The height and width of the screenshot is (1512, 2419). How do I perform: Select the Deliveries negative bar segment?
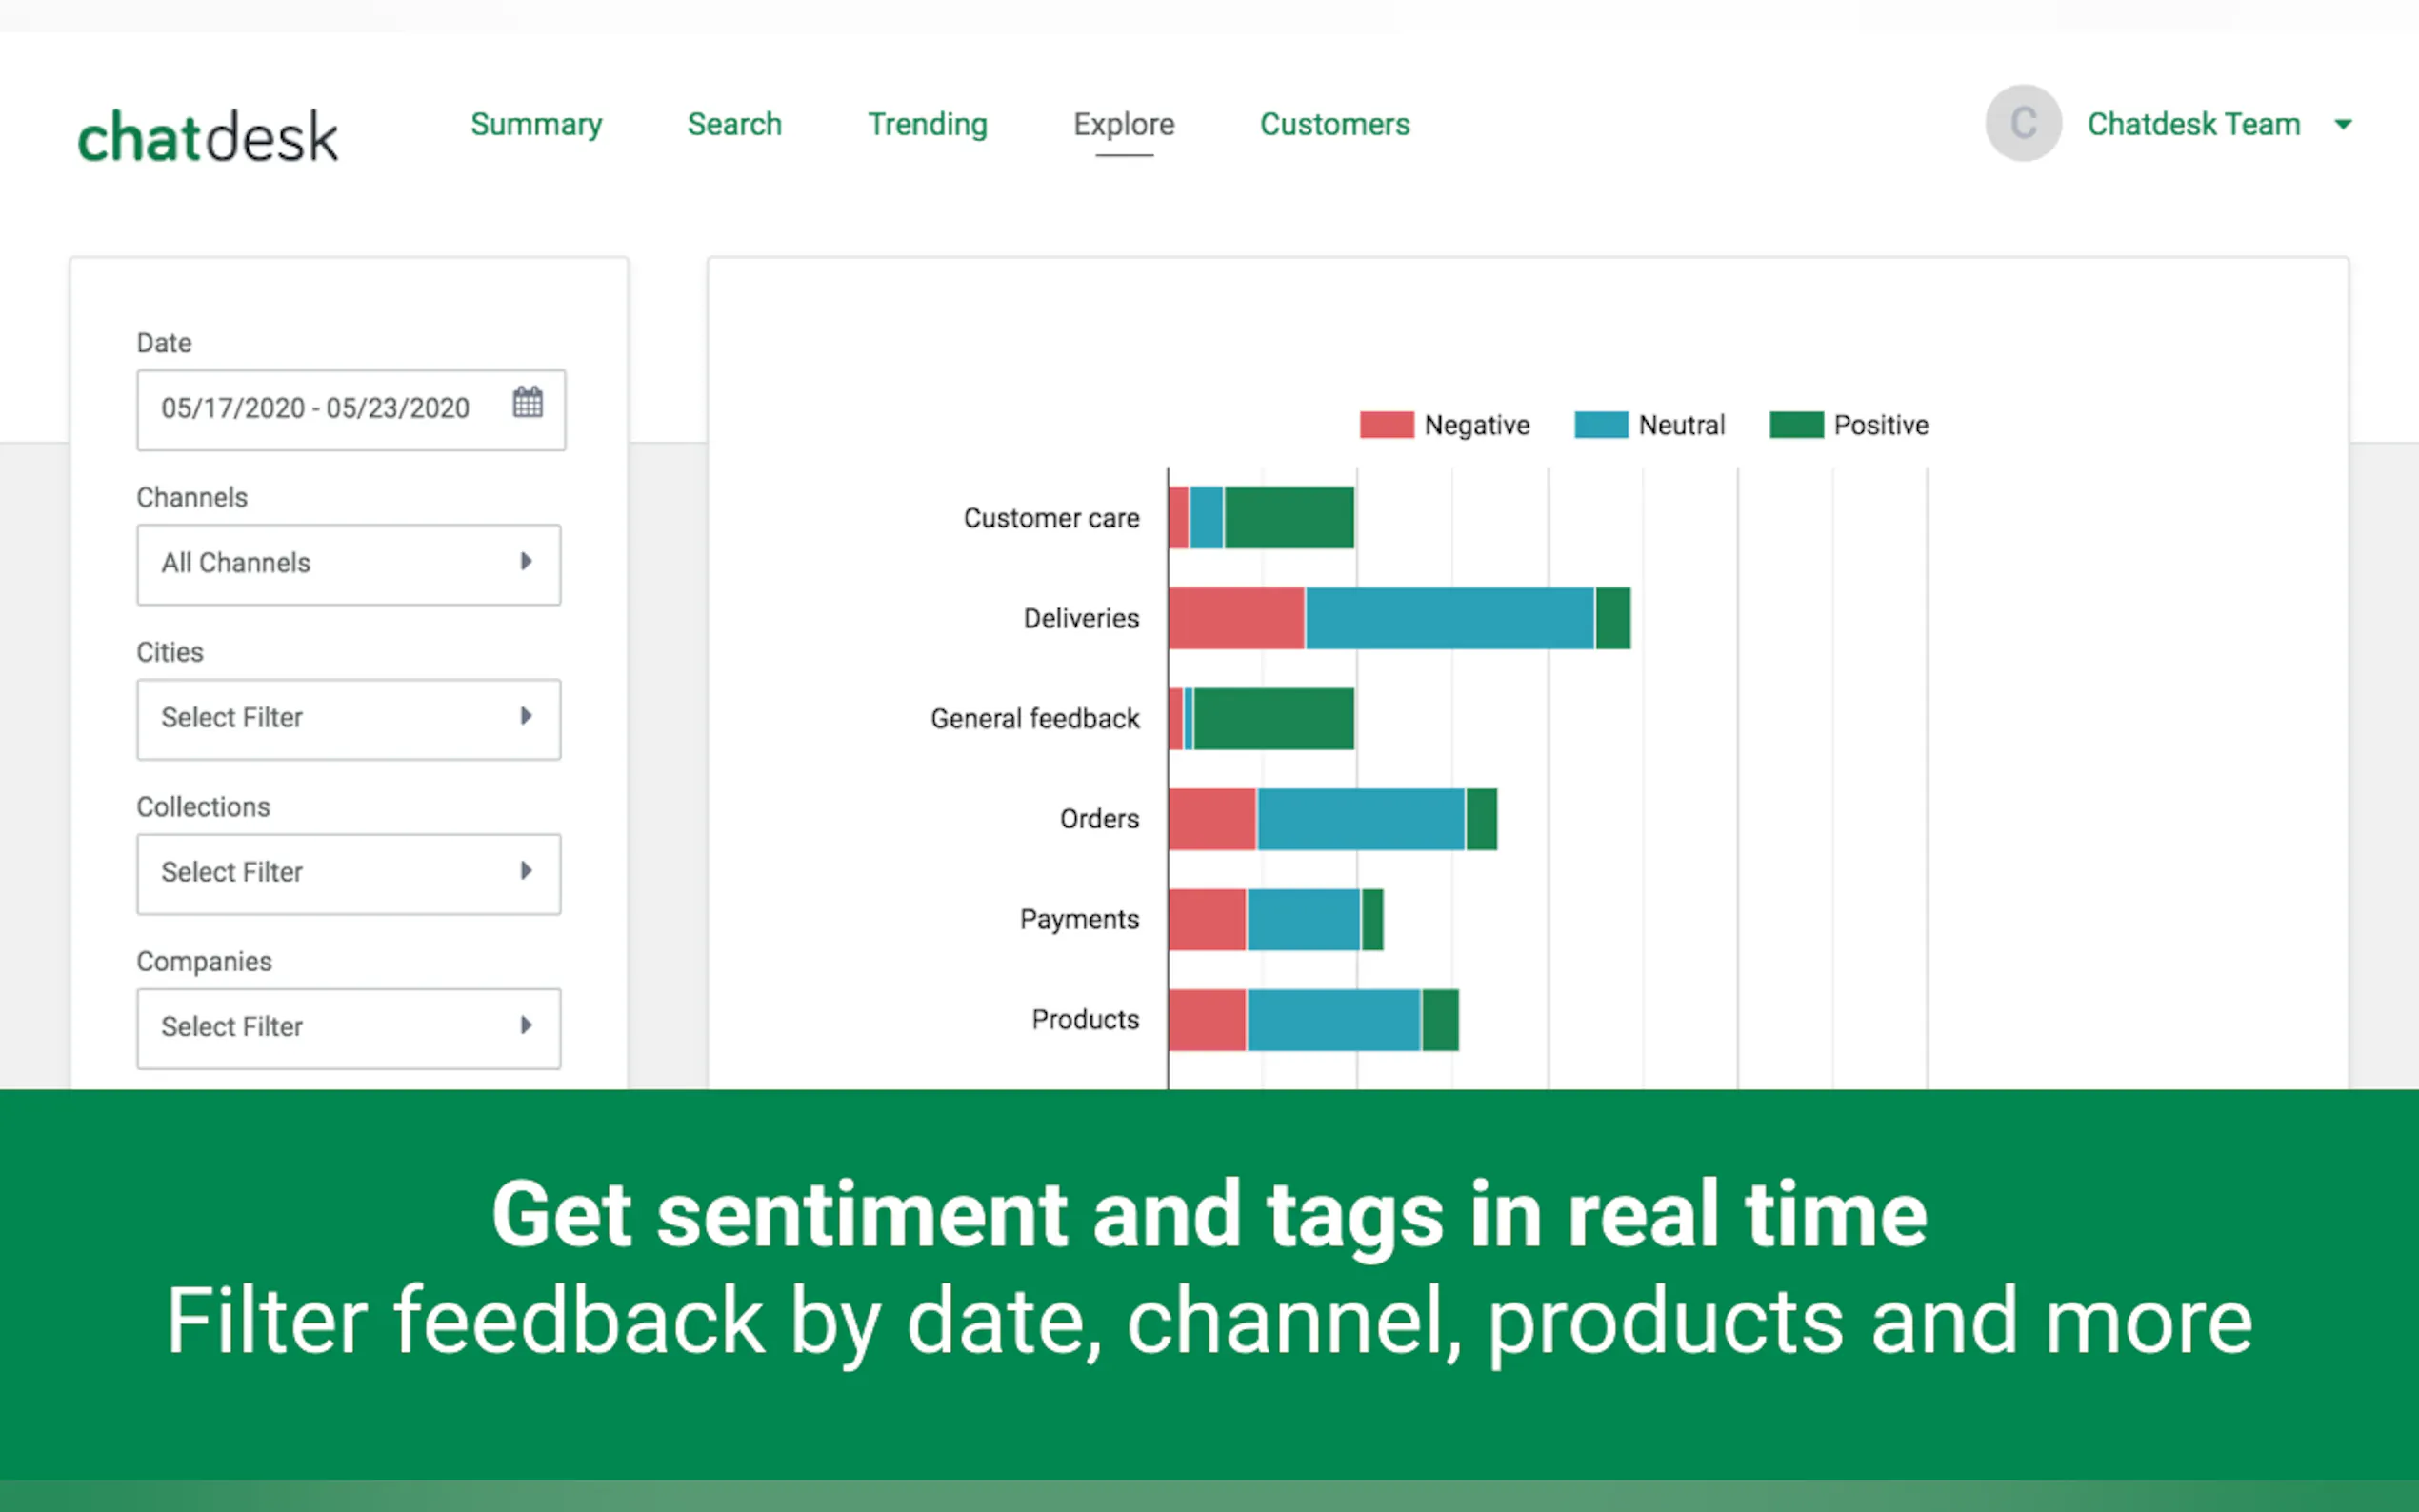[1237, 618]
